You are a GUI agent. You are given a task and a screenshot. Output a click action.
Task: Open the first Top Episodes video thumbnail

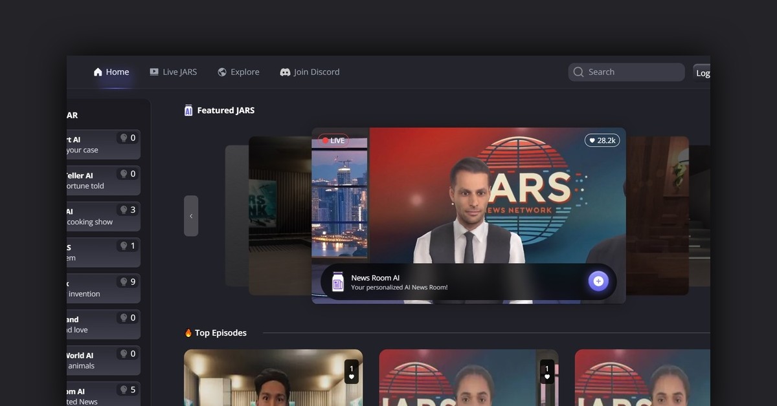272,381
